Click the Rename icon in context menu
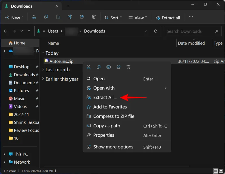The width and height of the screenshot is (225, 174). 108,67
